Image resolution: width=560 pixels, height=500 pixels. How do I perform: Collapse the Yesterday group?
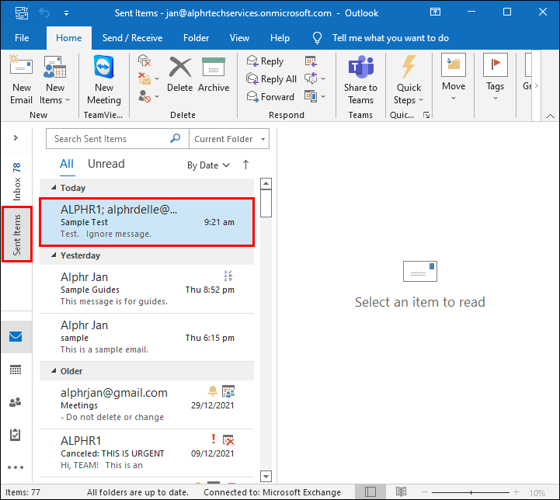point(54,255)
